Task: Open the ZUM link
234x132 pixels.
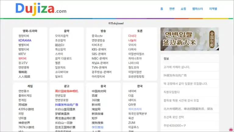Action: [x=132, y=123]
